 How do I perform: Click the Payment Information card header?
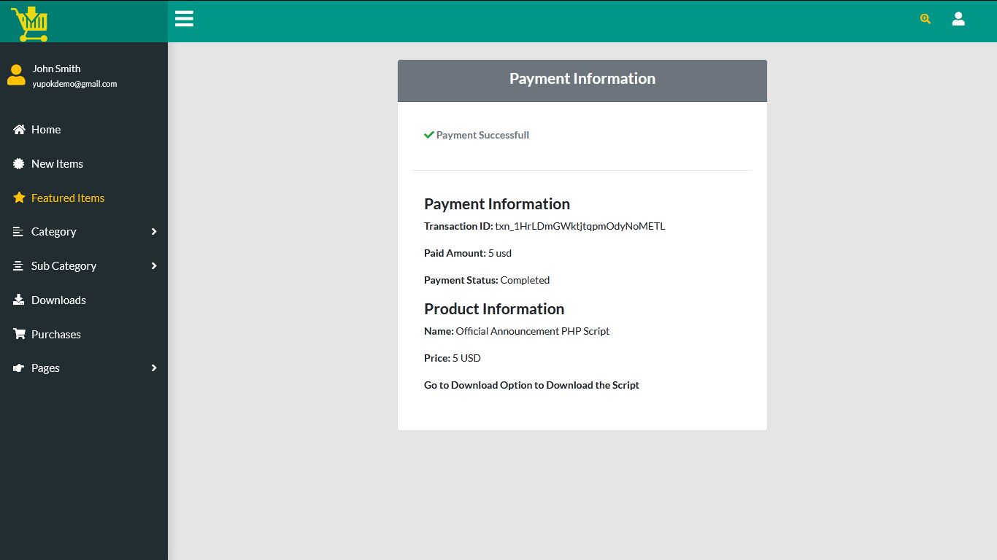(x=582, y=79)
